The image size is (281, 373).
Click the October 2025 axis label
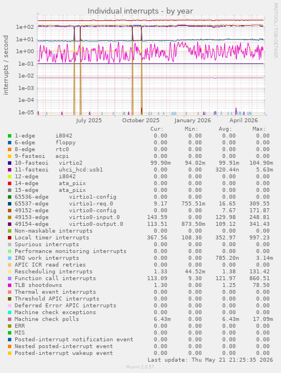point(141,121)
